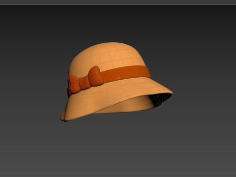Select the orange bow on the hat

[x=87, y=80]
